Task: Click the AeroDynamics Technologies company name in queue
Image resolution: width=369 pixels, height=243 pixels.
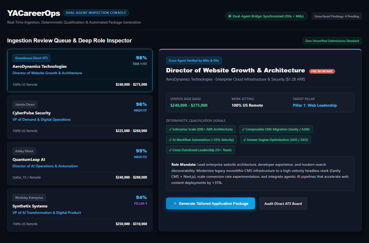Action: [39, 66]
